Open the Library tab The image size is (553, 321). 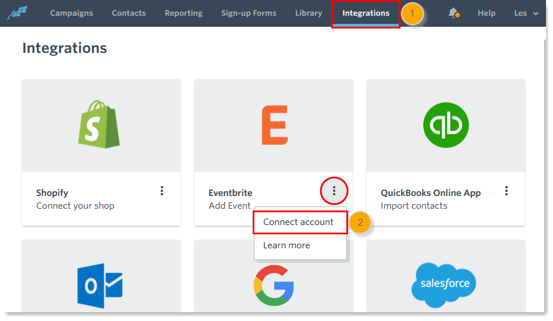(x=309, y=13)
